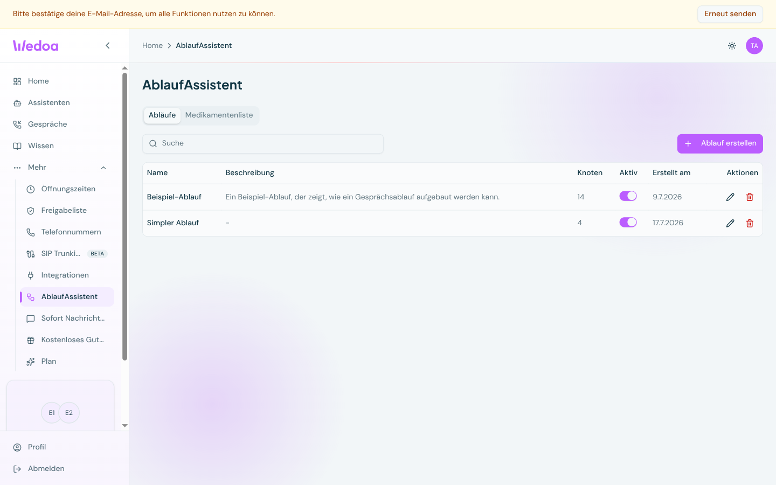Switch to the Medikamentenliste tab
The width and height of the screenshot is (776, 485).
pyautogui.click(x=219, y=115)
